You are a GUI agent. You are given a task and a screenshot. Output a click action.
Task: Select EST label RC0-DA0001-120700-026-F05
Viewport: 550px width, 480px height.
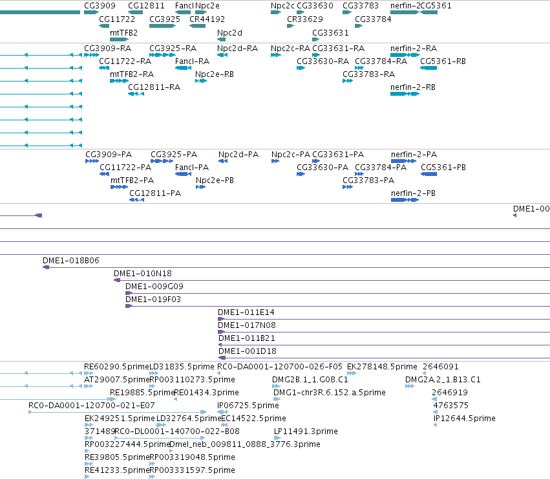(280, 367)
